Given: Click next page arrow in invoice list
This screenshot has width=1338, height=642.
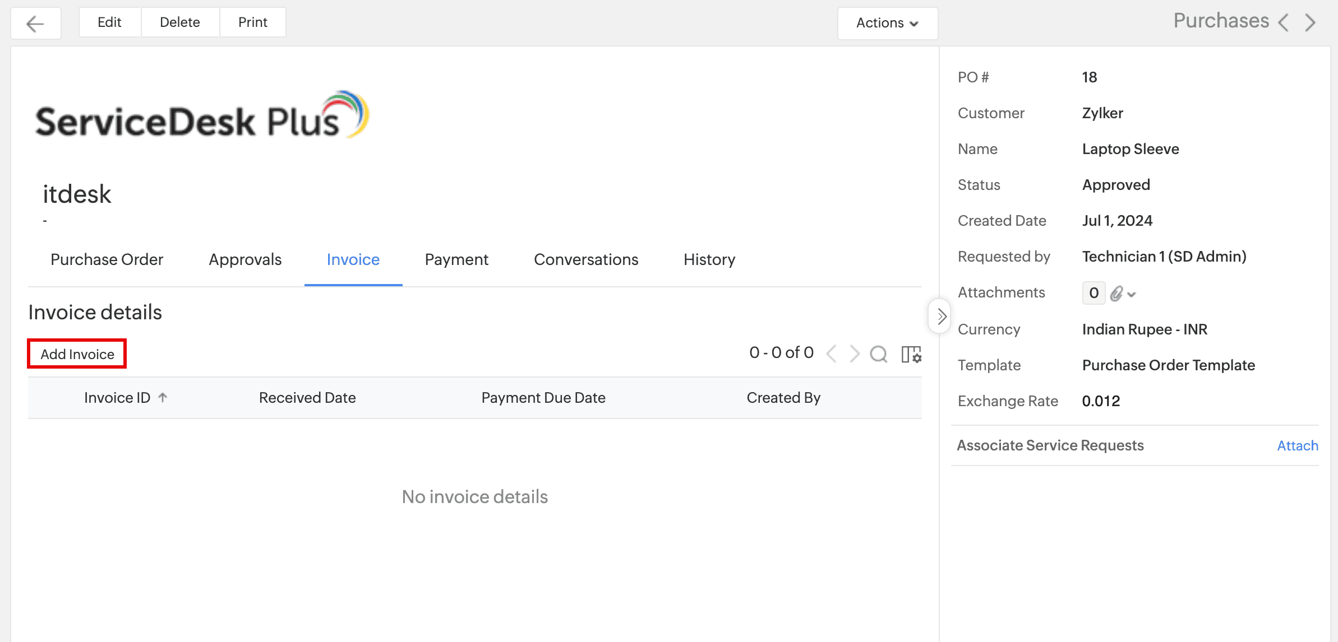Looking at the screenshot, I should point(854,354).
